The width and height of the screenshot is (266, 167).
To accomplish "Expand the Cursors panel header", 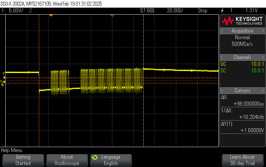I will [242, 91].
